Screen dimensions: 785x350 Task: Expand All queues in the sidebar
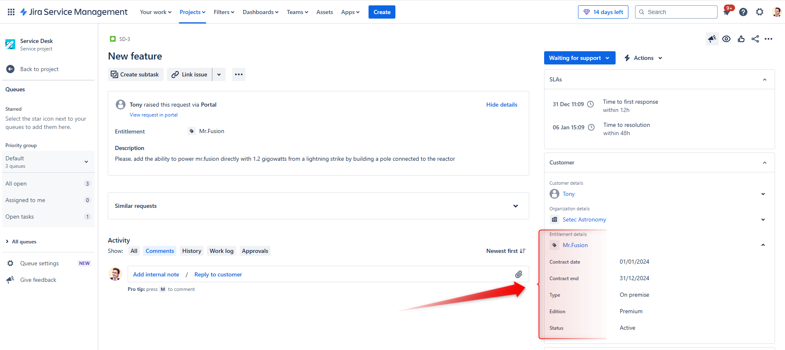click(x=21, y=242)
